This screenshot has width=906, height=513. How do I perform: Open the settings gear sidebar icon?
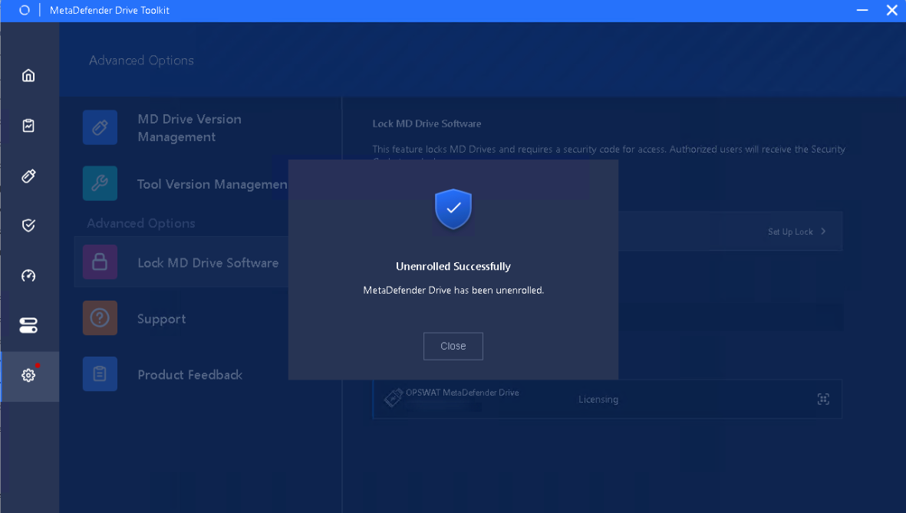coord(28,376)
